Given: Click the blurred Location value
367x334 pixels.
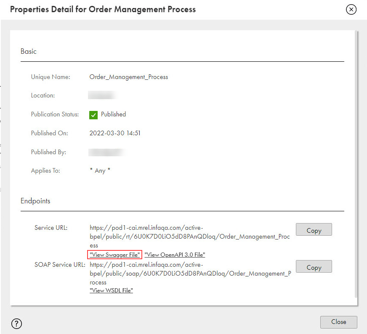Looking at the screenshot, I should tap(102, 95).
